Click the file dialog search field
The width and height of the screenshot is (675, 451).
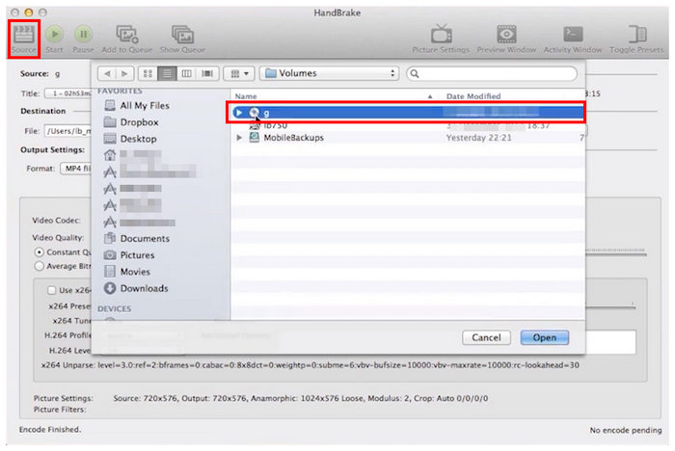pyautogui.click(x=492, y=73)
